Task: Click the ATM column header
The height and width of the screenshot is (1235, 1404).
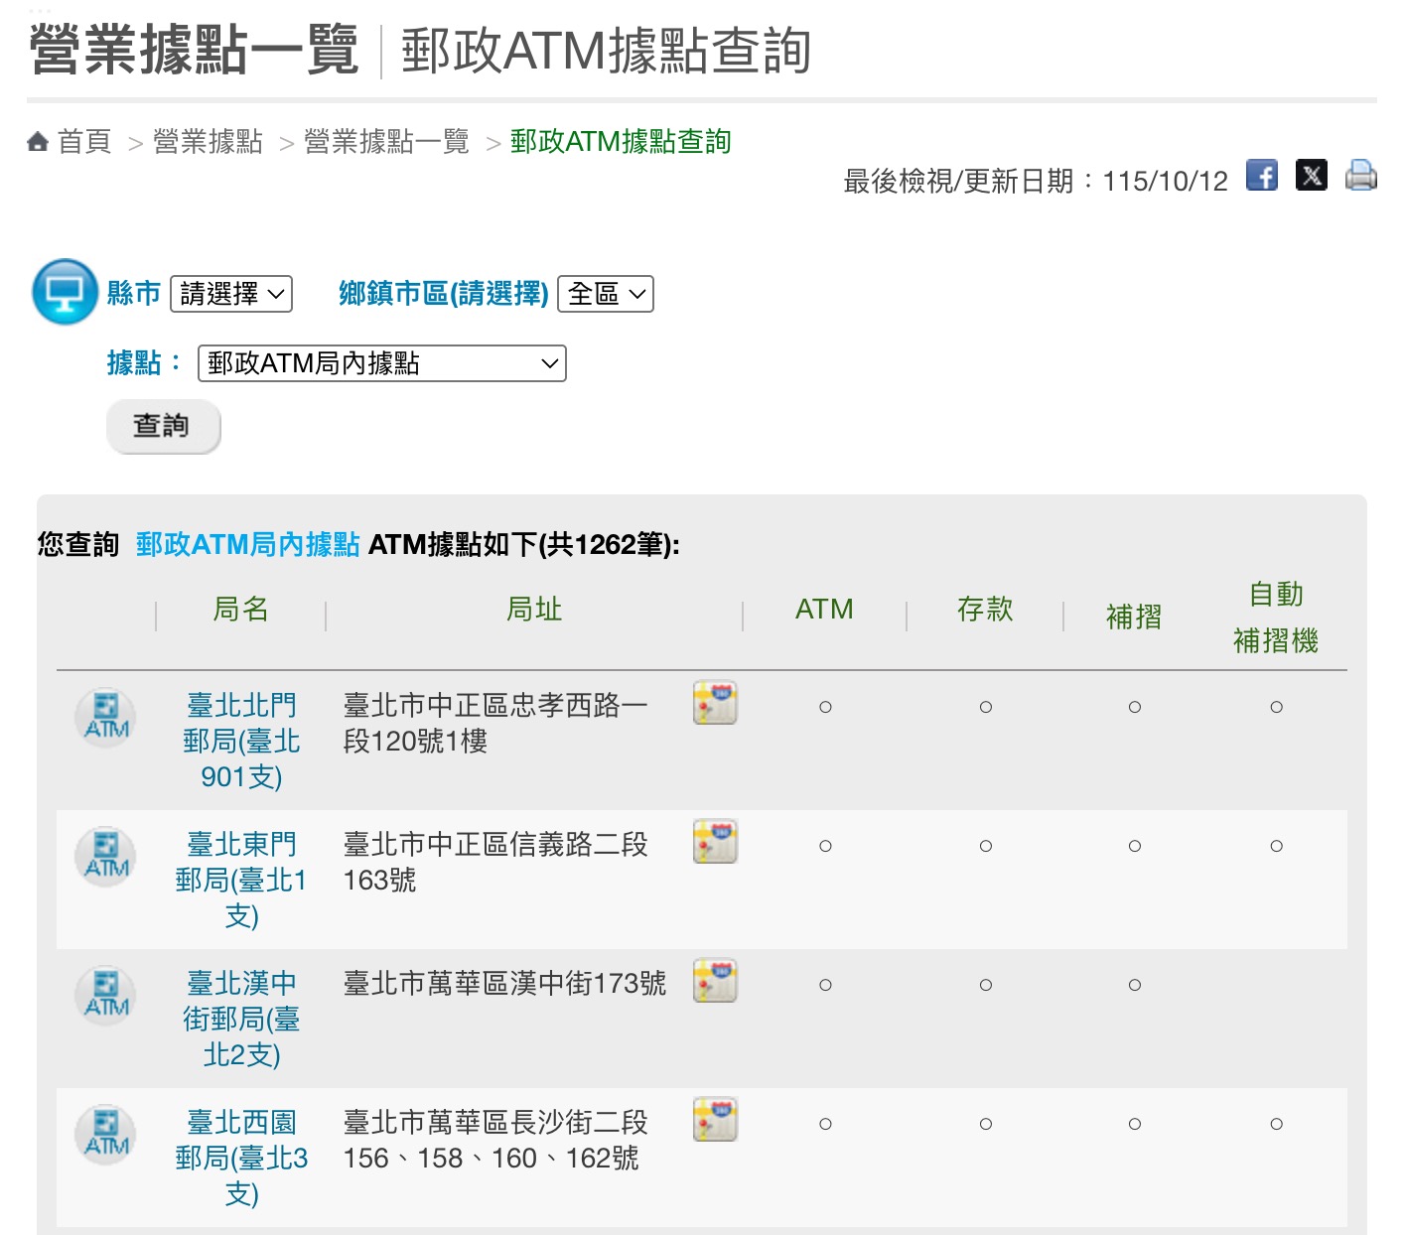Action: point(824,609)
